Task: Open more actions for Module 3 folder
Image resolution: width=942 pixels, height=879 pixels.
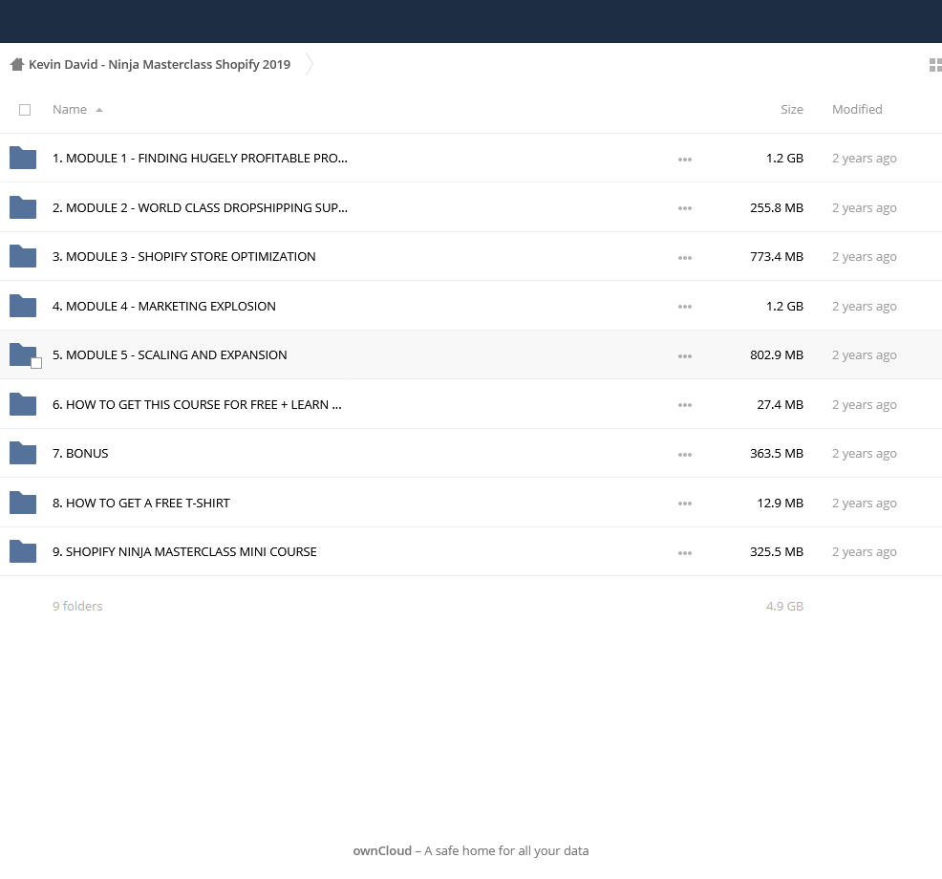Action: point(685,258)
